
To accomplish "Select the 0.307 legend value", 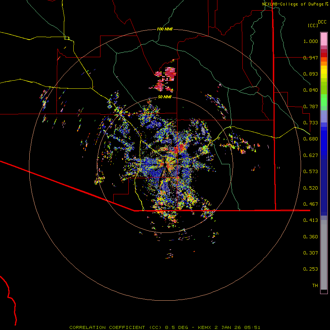I will coord(311,253).
